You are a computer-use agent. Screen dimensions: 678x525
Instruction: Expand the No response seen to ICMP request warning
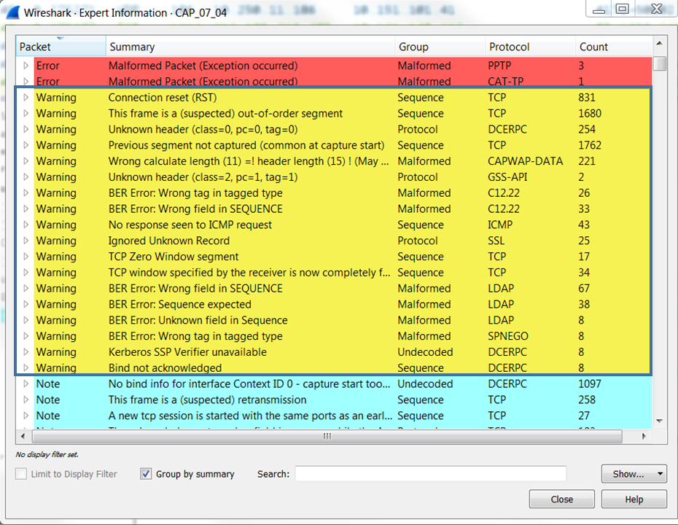pos(26,225)
